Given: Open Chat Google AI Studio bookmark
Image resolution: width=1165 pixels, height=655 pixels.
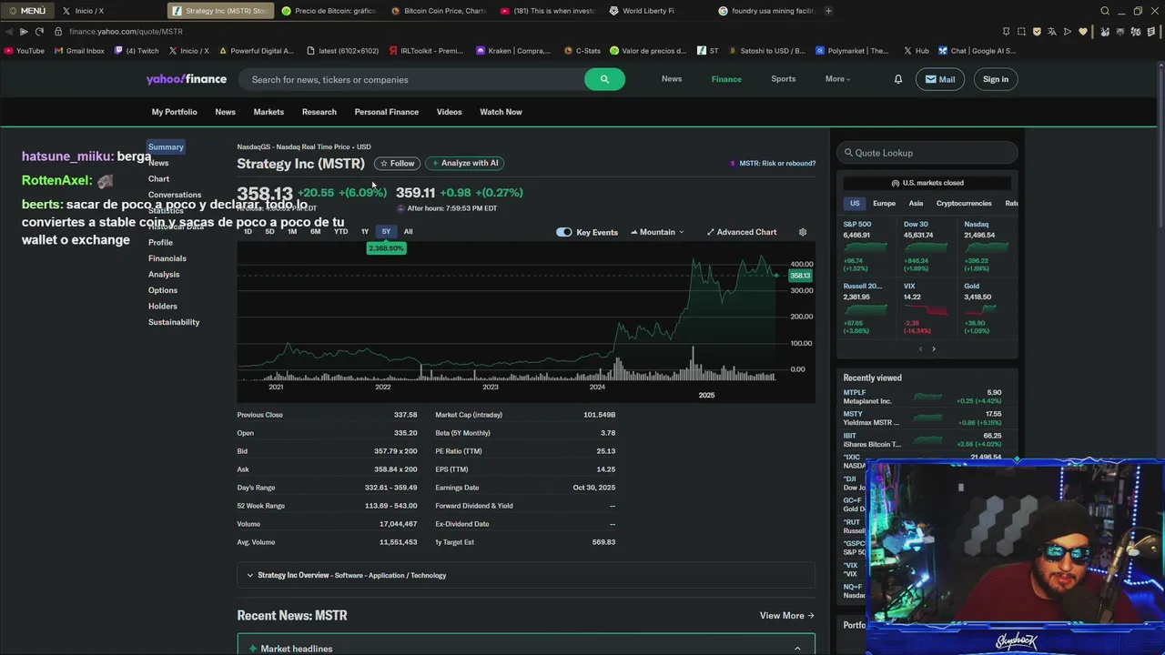Looking at the screenshot, I should pos(978,51).
